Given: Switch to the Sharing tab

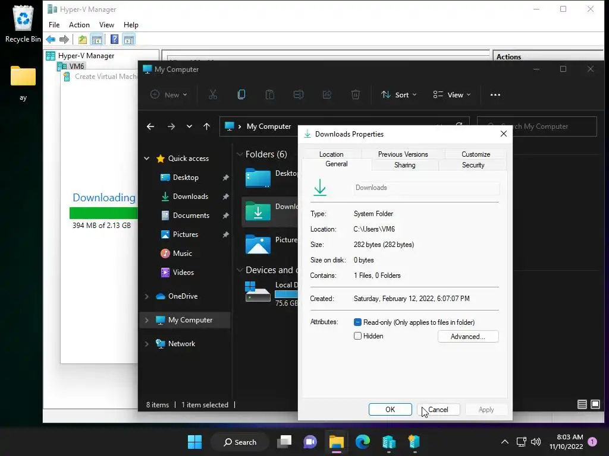Looking at the screenshot, I should click(404, 165).
